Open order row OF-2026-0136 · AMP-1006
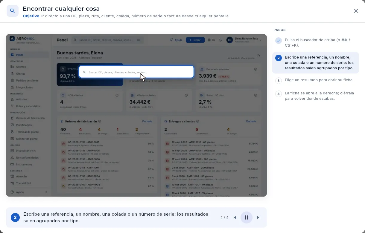 pyautogui.click(x=107, y=161)
